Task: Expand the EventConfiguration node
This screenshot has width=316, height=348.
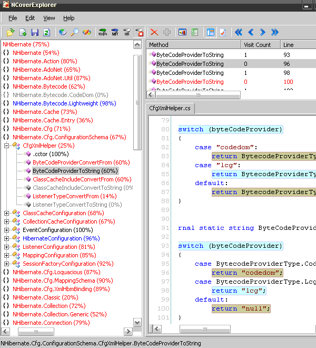Action: 6,230
